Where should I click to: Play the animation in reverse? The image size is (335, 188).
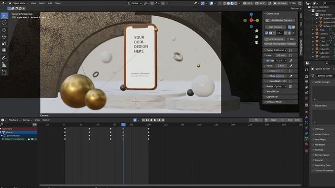[x=151, y=120]
